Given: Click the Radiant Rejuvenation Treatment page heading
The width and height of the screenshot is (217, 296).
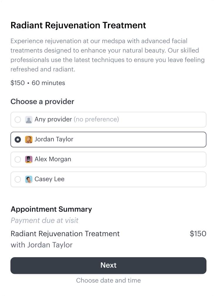Looking at the screenshot, I should (x=78, y=25).
